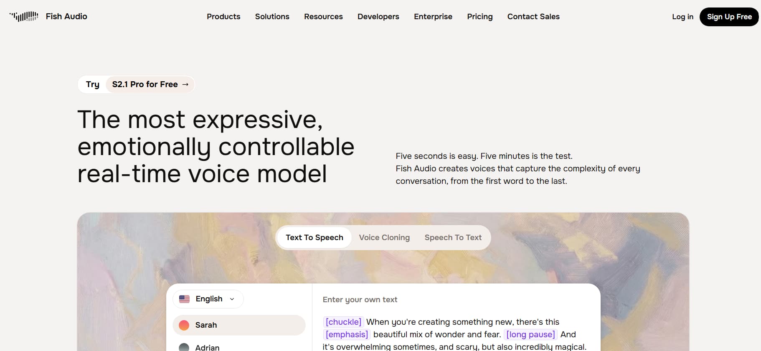Click the US flag icon
This screenshot has width=761, height=351.
(184, 299)
